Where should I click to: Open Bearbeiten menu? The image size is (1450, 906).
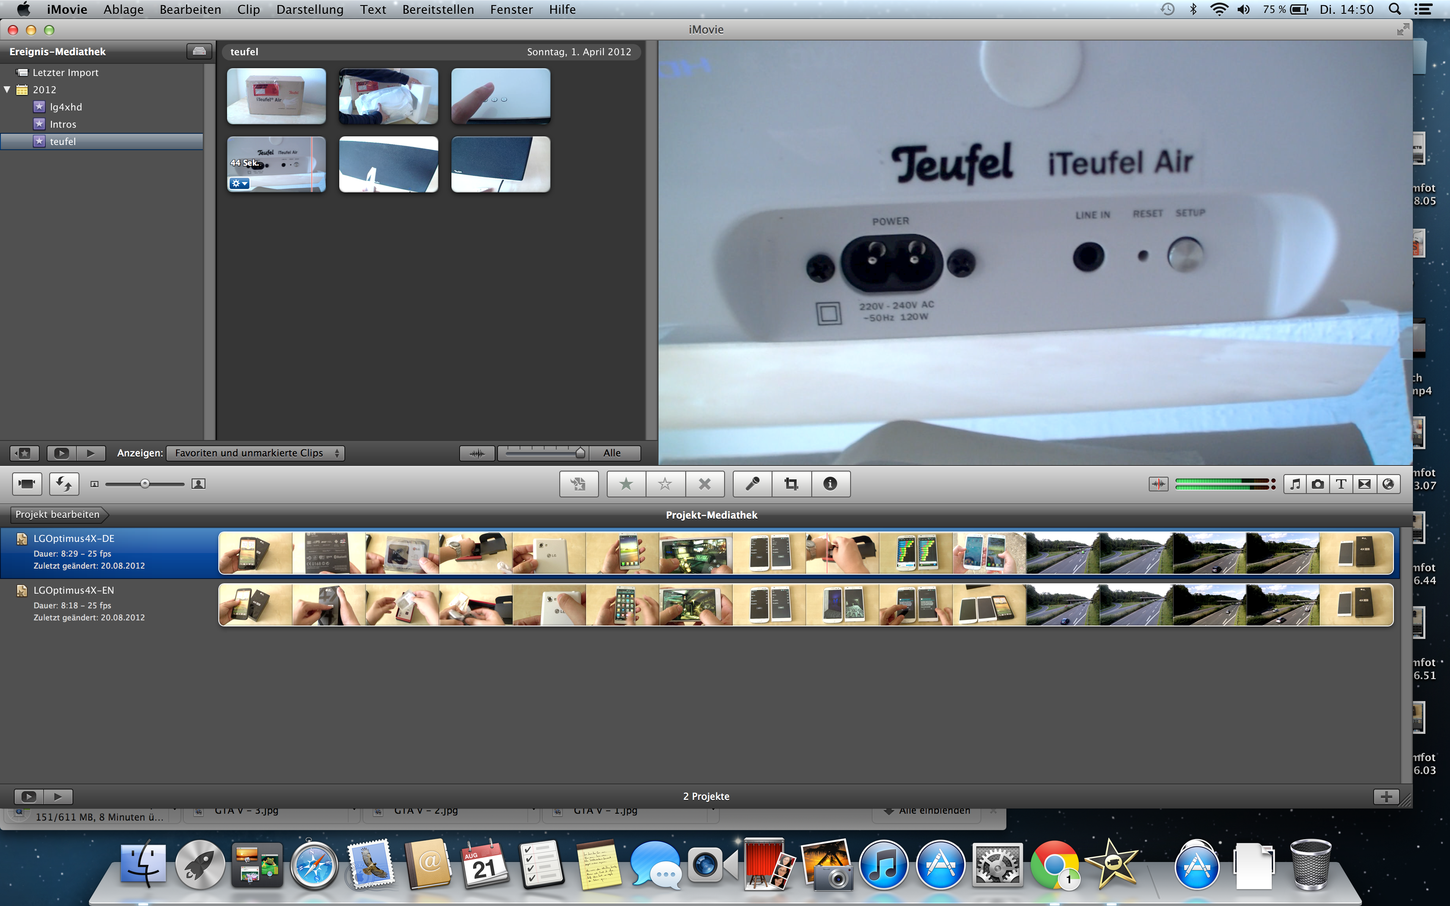click(190, 9)
